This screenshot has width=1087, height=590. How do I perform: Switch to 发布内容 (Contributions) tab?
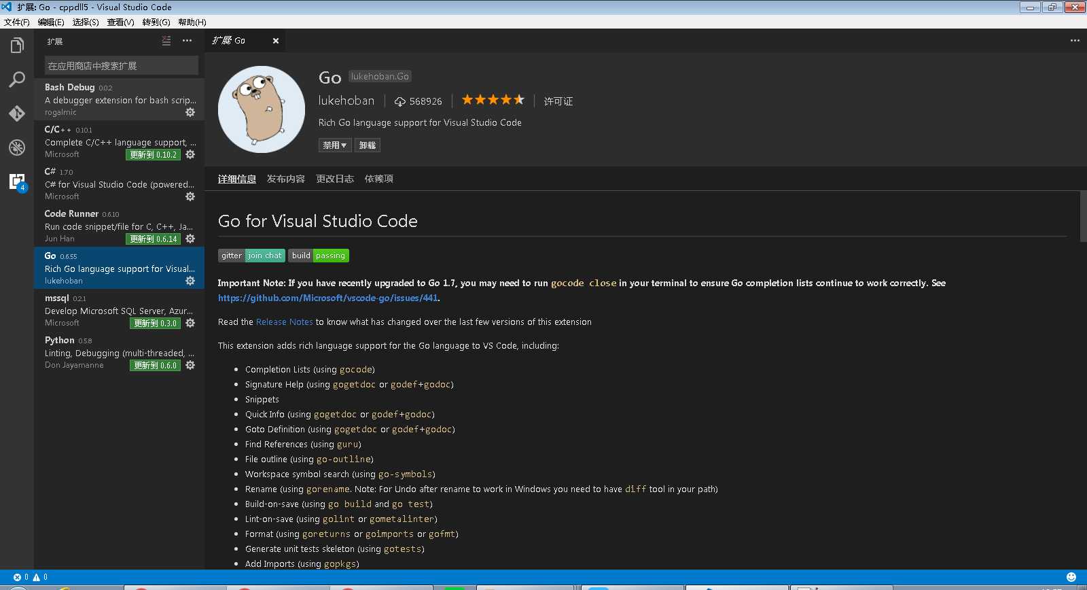pyautogui.click(x=286, y=179)
